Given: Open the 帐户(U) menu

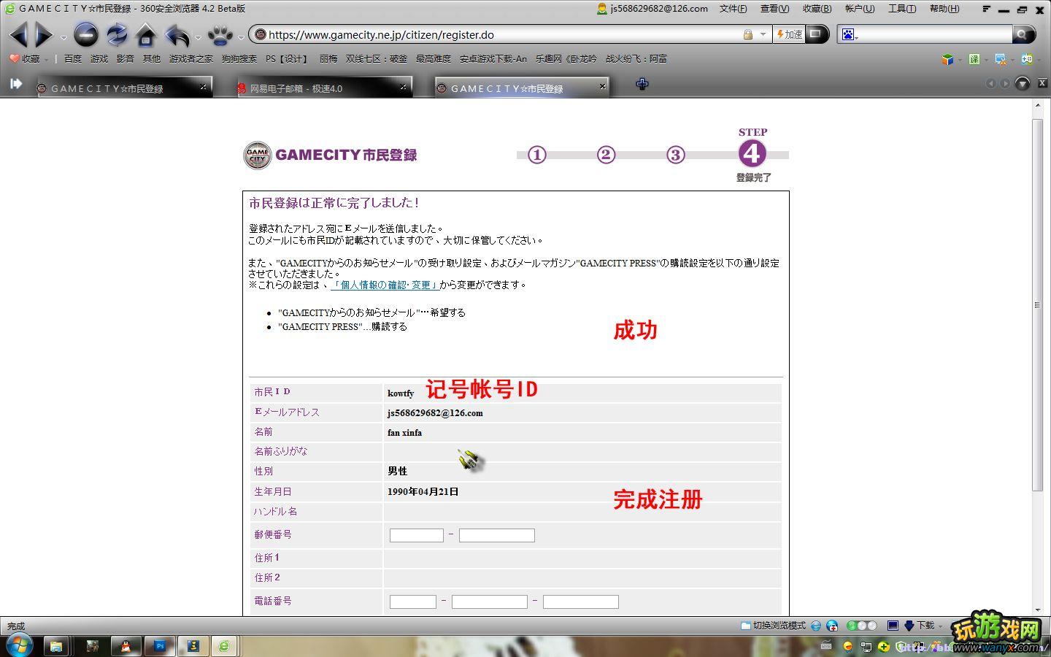Looking at the screenshot, I should point(859,9).
